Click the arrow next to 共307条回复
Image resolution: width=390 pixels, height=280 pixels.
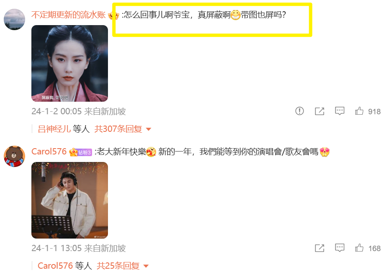click(x=149, y=129)
